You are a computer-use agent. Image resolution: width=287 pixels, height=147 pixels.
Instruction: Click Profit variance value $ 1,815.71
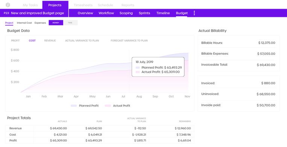click(x=140, y=140)
